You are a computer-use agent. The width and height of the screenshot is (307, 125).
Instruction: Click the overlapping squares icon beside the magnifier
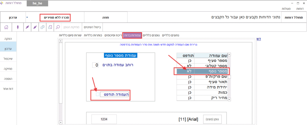pos(50,27)
